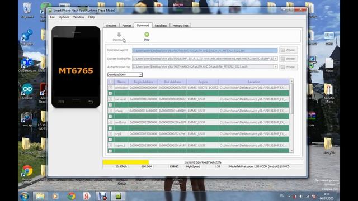The width and height of the screenshot is (358, 201).
Task: Expand the Authentication File dropdown arrow
Action: coord(275,67)
